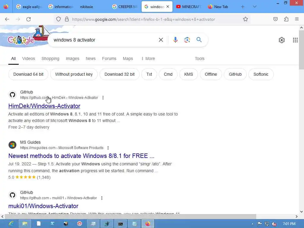Click the Firefox address bar URL
The height and width of the screenshot is (228, 304).
tap(143, 19)
